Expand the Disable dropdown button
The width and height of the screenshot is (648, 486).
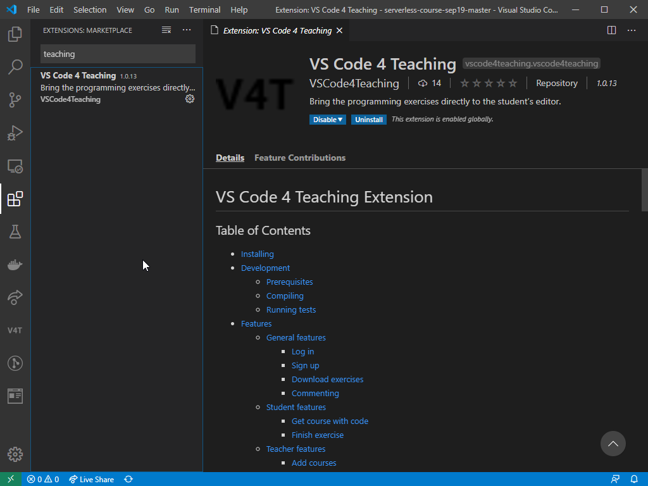tap(327, 120)
